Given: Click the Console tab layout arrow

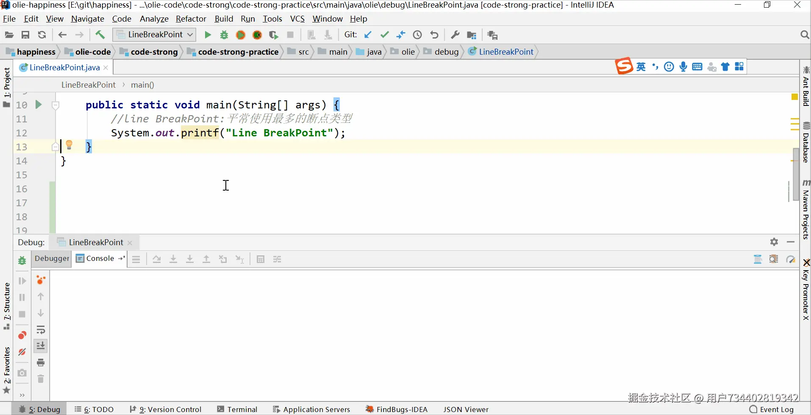Looking at the screenshot, I should 122,258.
